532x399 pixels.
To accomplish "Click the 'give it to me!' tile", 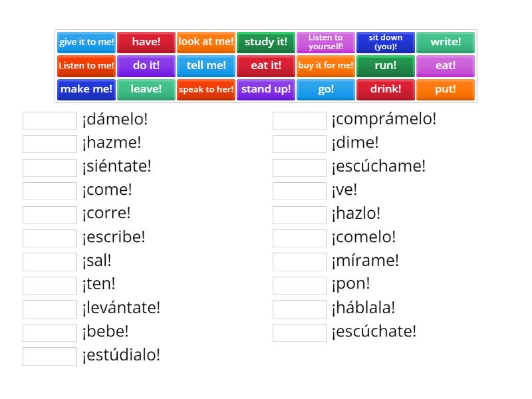I will (x=86, y=42).
